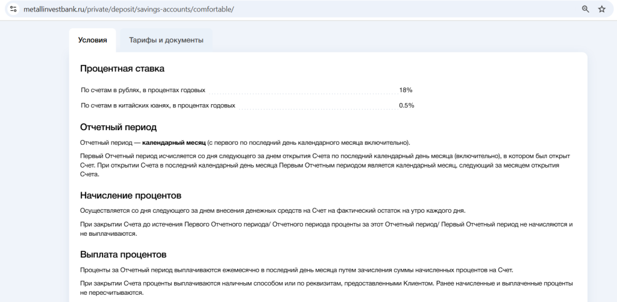The image size is (617, 302).
Task: Click paragraph starting При закрытии Счета проценты выплачиваются
Action: coord(326,288)
